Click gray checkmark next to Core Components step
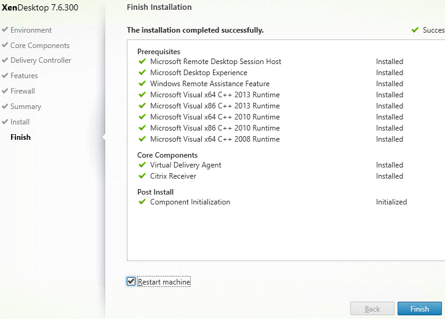The width and height of the screenshot is (445, 319). tap(4, 44)
